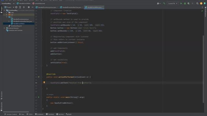The height and width of the screenshot is (116, 207).
Task: Open the Build tool window
Action: point(69,114)
